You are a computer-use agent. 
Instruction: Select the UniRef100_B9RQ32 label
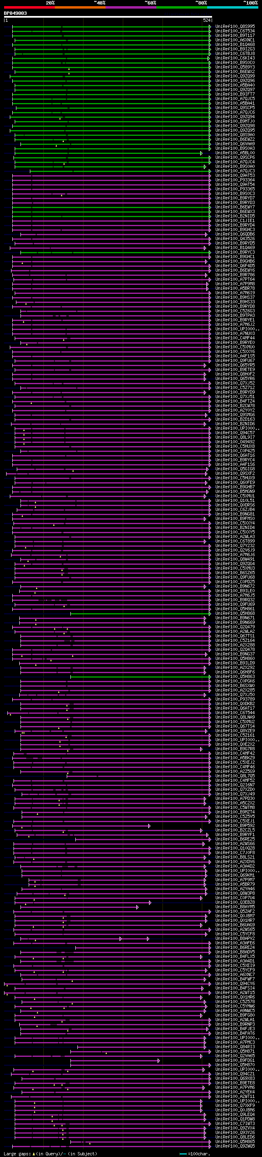point(235,600)
